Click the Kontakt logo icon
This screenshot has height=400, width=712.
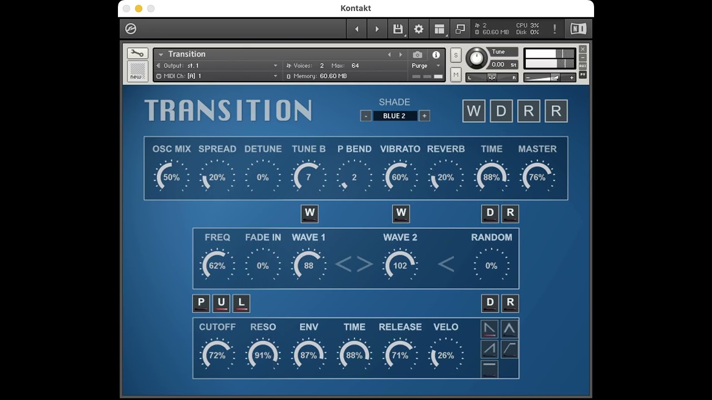click(x=131, y=29)
